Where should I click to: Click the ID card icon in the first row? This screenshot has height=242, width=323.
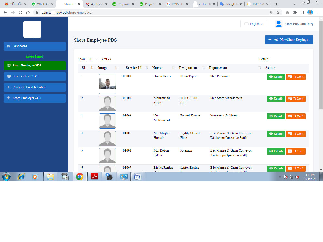point(290,77)
